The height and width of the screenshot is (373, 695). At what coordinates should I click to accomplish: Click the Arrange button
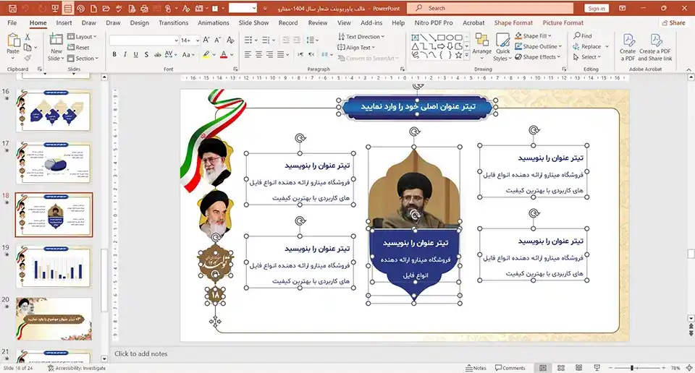point(482,47)
